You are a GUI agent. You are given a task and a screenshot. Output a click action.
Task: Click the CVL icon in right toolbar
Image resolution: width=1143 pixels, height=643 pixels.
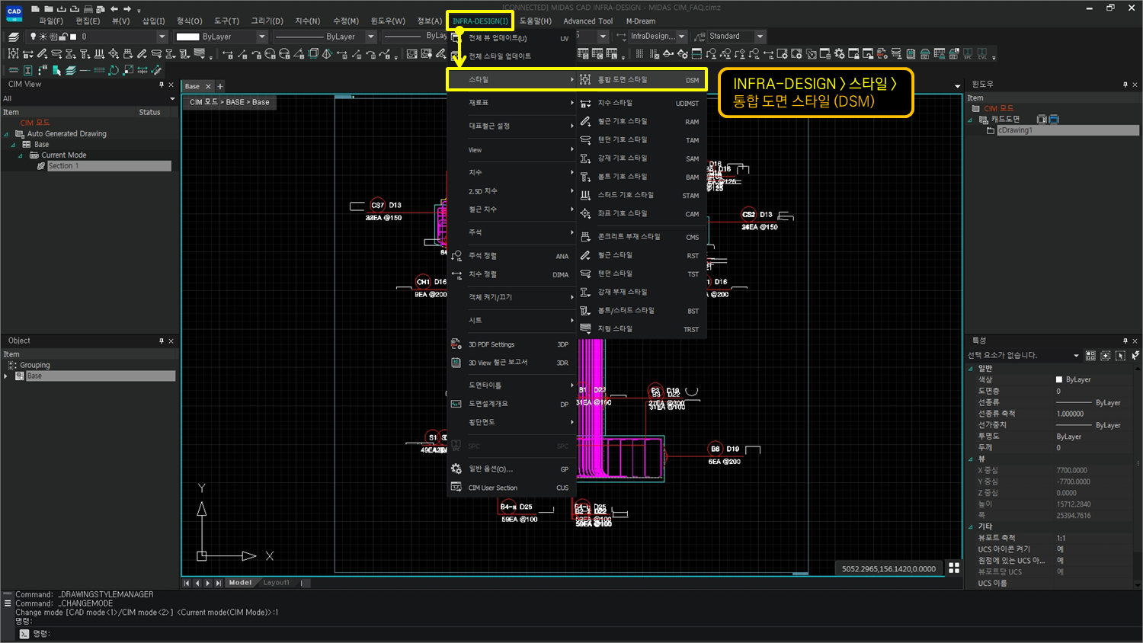[982, 54]
